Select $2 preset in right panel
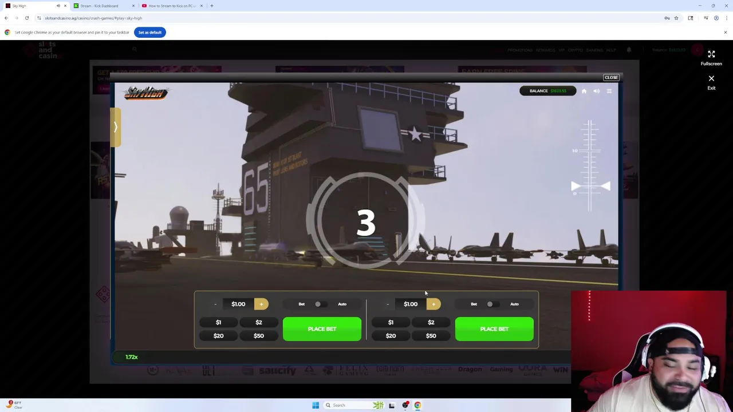Screen dimensions: 733x412 pyautogui.click(x=431, y=322)
